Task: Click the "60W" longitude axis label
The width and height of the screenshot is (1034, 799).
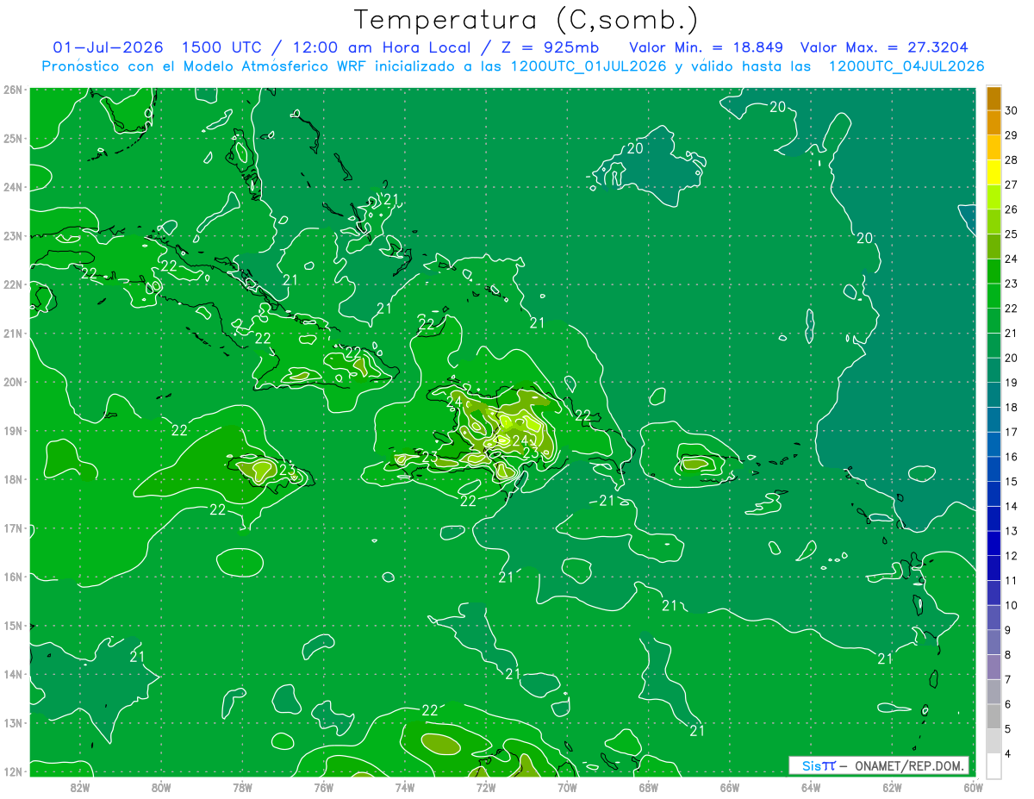Action: coord(973,787)
